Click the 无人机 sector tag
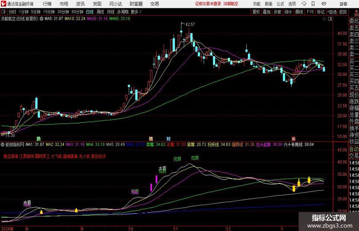Image resolution: width=359 pixels, height=231 pixels. (84, 156)
